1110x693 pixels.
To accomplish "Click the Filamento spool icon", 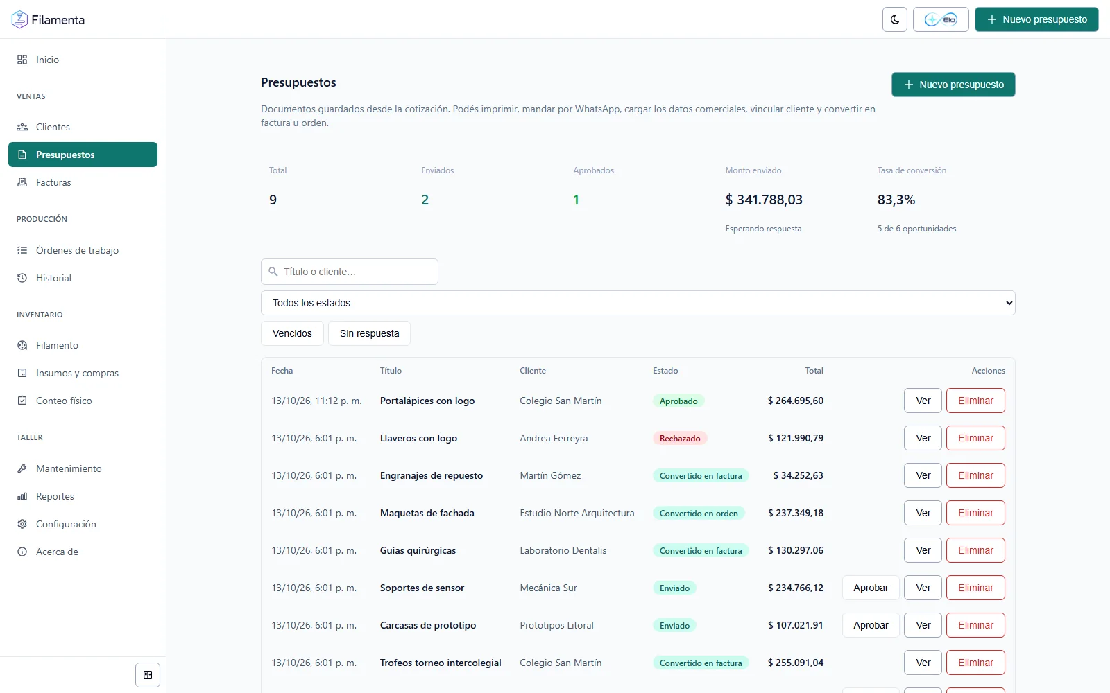I will (x=22, y=345).
